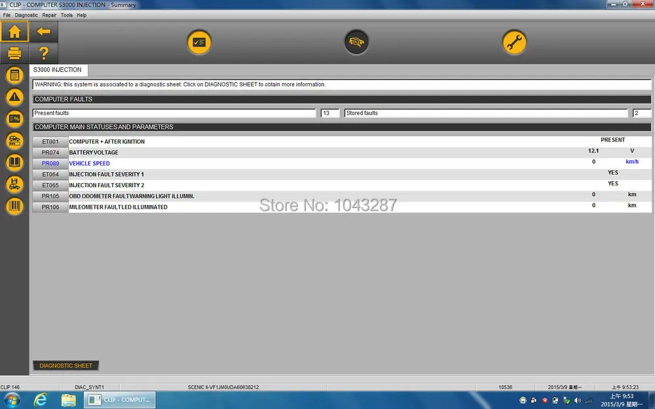Select VEHICLE SPEED row label
The width and height of the screenshot is (655, 409).
pos(89,163)
